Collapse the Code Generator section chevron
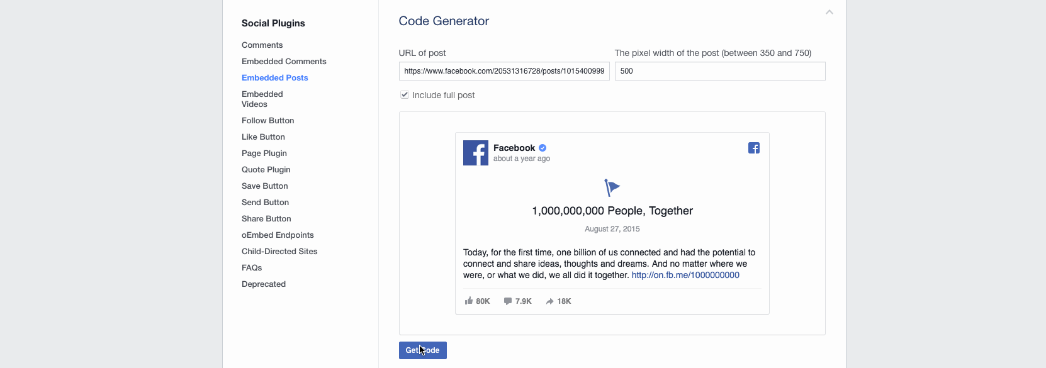This screenshot has width=1046, height=368. [x=829, y=12]
